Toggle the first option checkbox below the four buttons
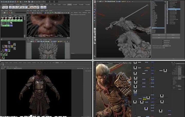This screenshot has height=117, width=185. click(x=163, y=41)
